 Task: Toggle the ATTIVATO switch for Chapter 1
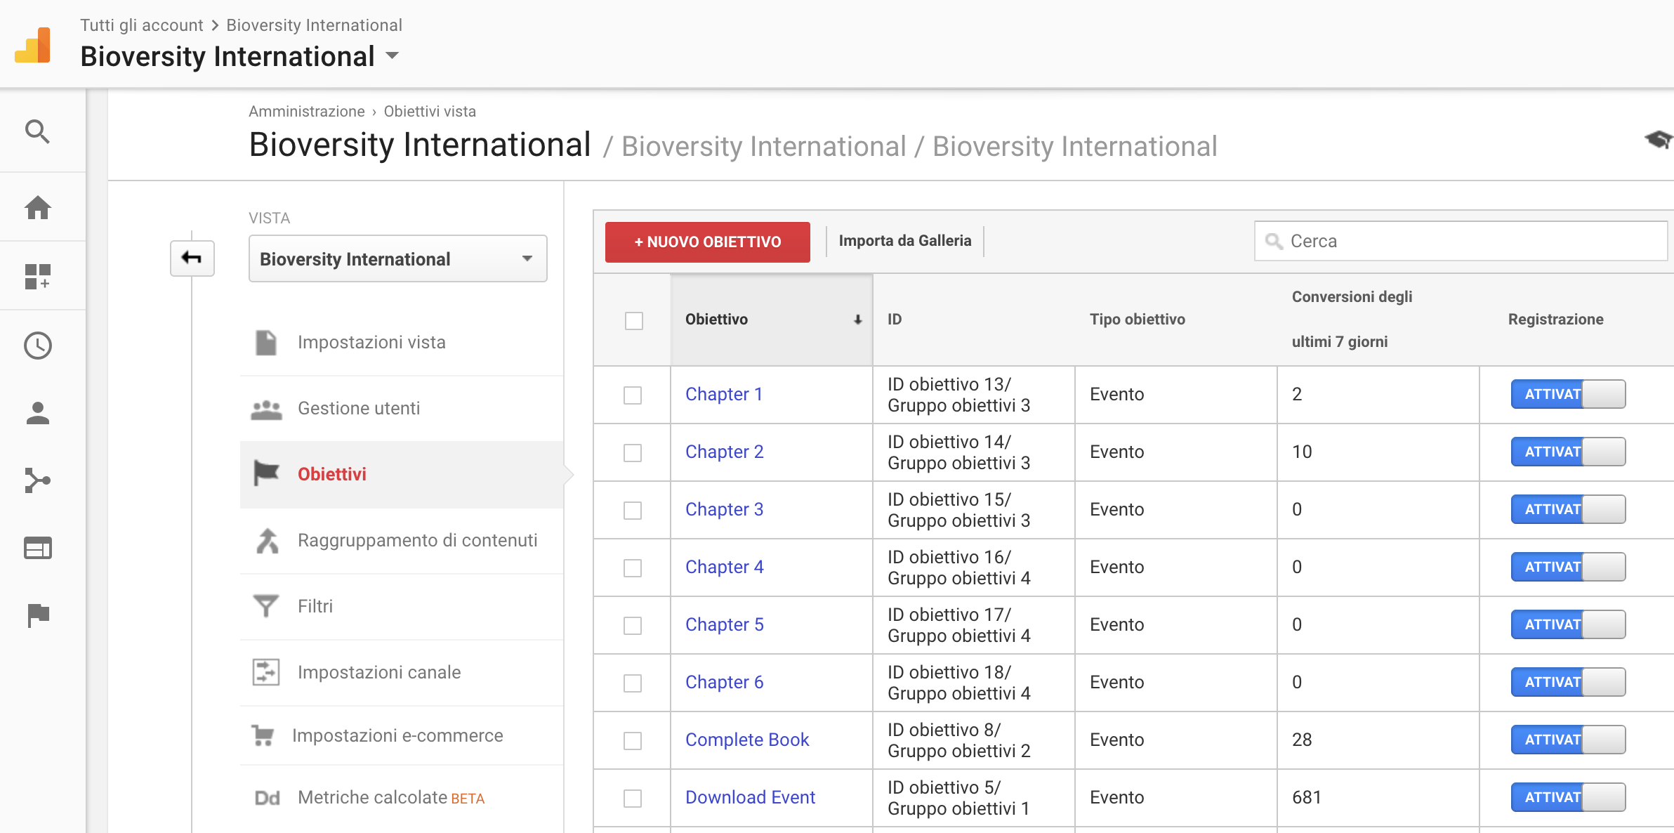[1568, 394]
